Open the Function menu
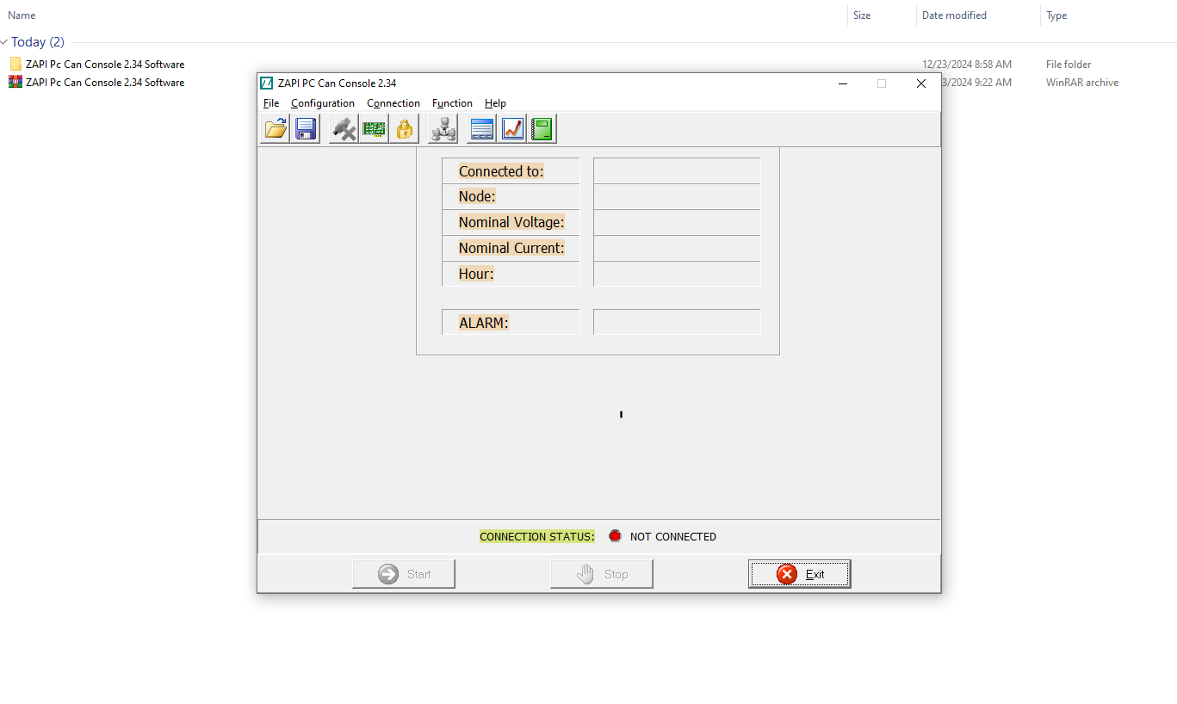Screen dimensions: 1177x704 (452, 103)
